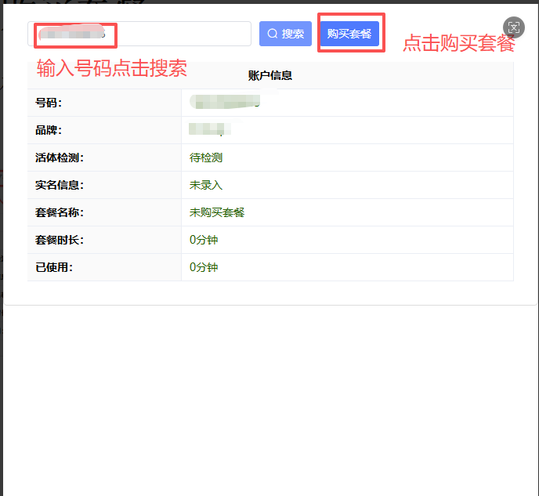Click the 0分钟 value beside 套餐时长
Screen dimensions: 539x496
[x=204, y=240]
